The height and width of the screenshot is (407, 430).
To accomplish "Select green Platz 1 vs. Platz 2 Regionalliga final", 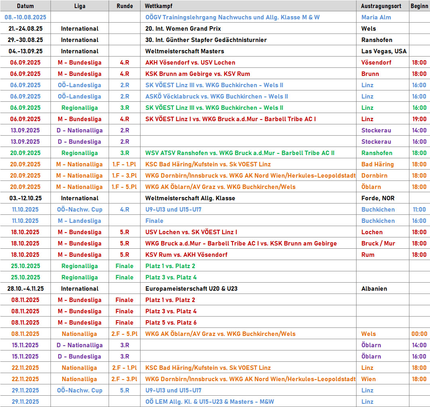I will pyautogui.click(x=170, y=266).
